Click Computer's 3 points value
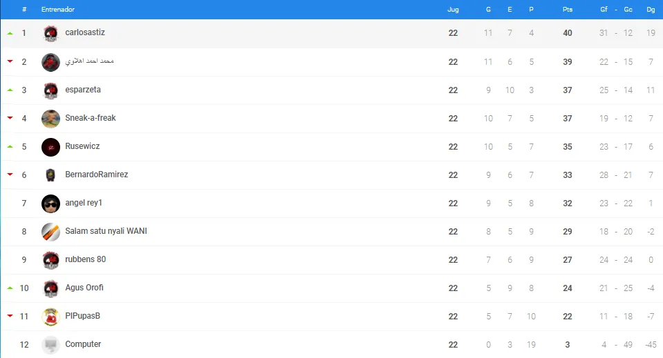Image resolution: width=663 pixels, height=358 pixels. point(568,344)
